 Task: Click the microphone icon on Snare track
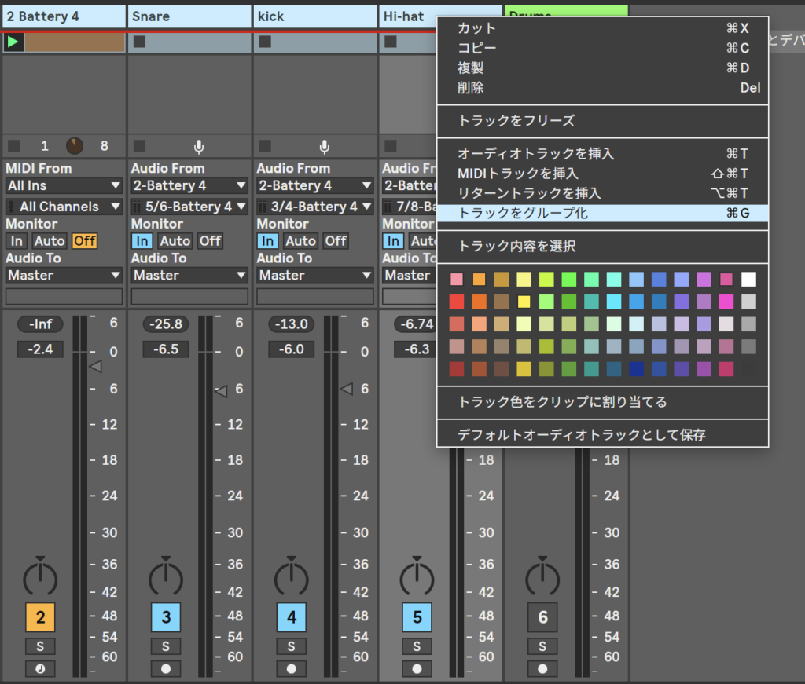point(199,146)
